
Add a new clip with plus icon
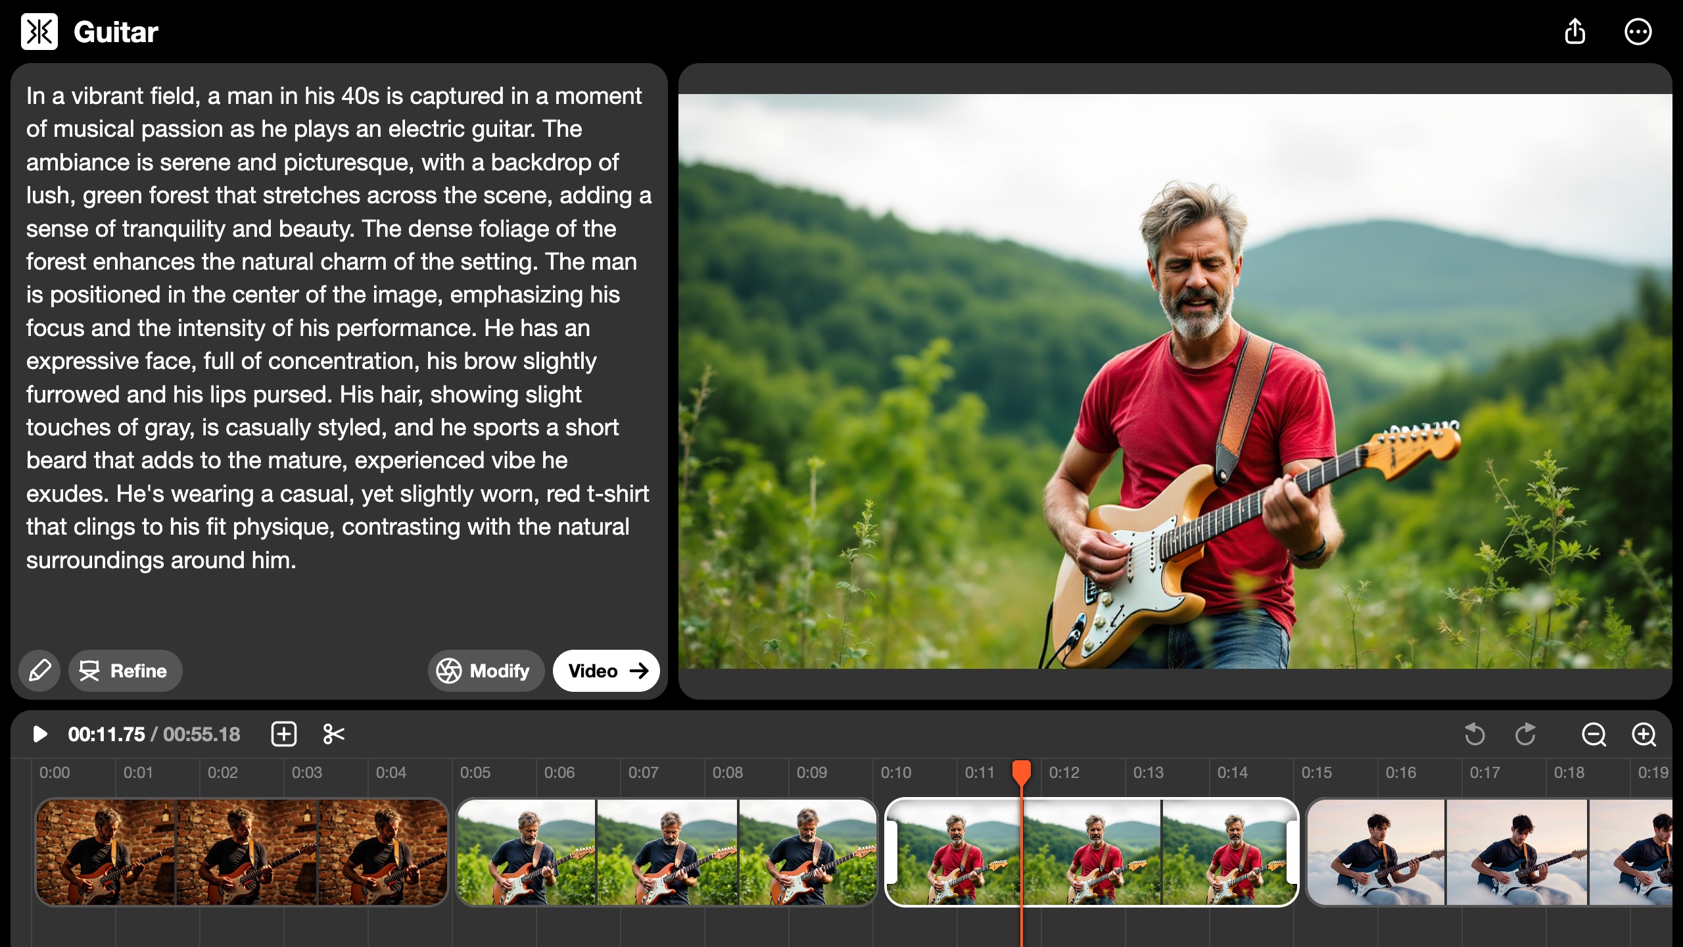click(284, 734)
